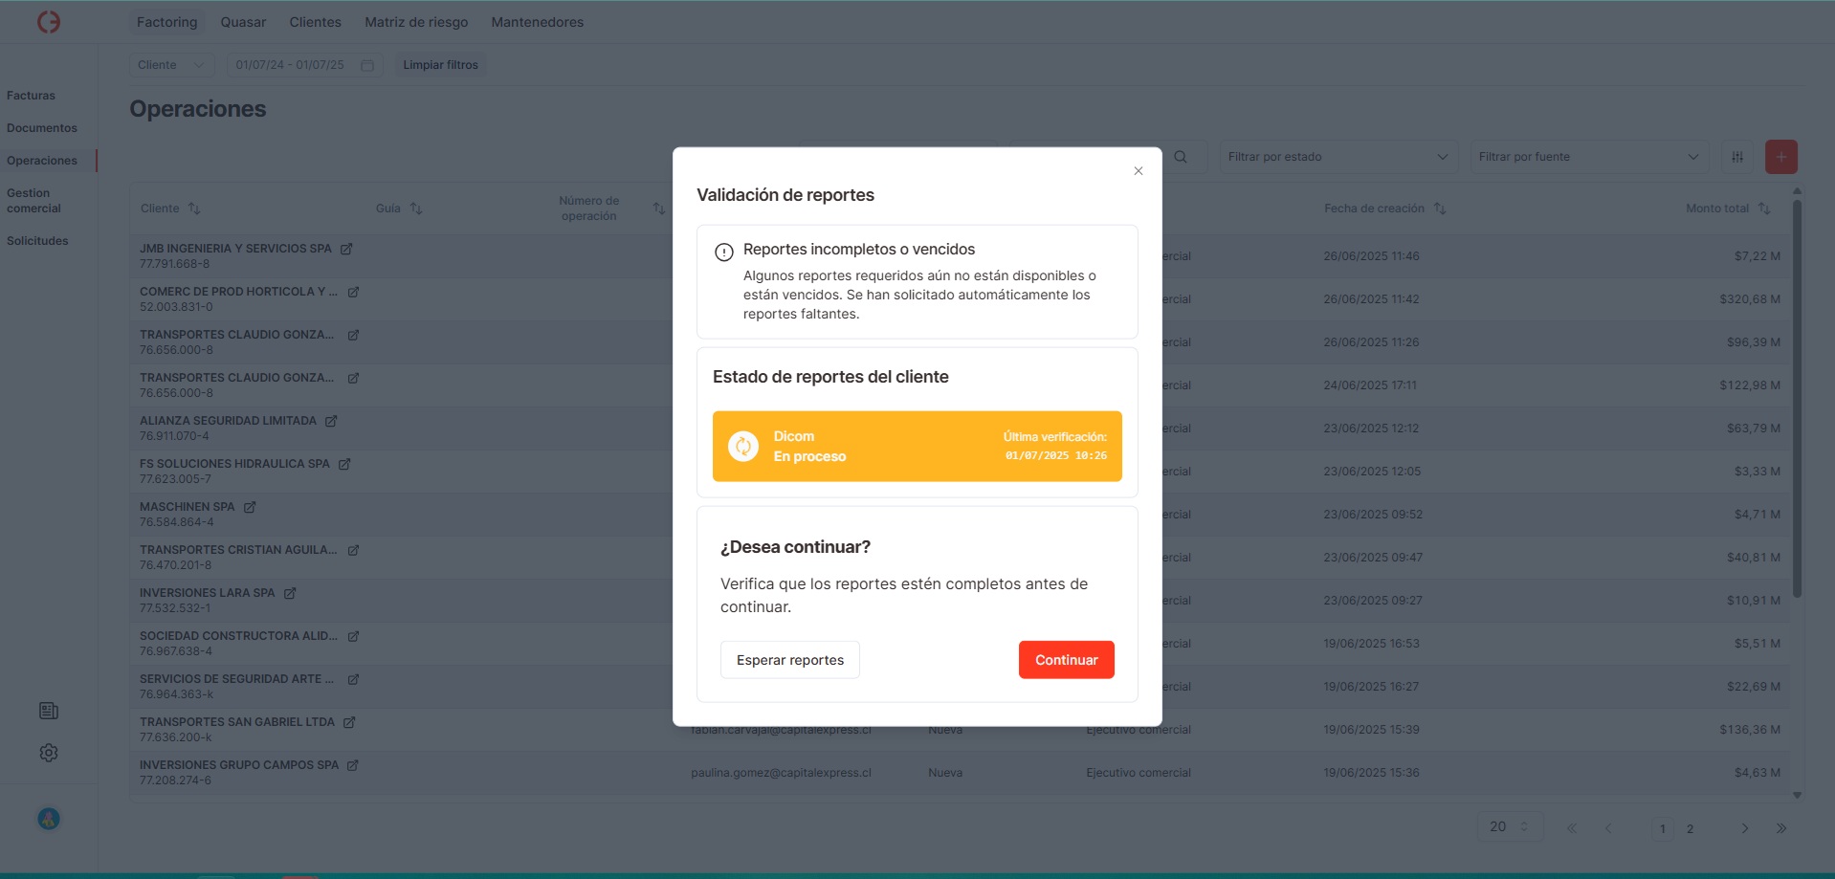Choose Esperar reportes button
The height and width of the screenshot is (879, 1835).
pos(789,660)
